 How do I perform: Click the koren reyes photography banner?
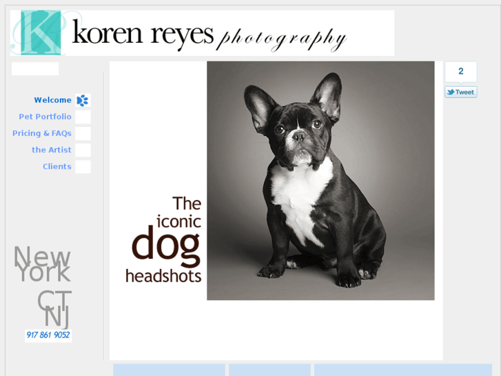click(202, 33)
